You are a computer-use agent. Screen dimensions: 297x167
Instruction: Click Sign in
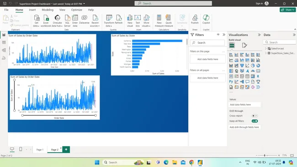coord(262,3)
